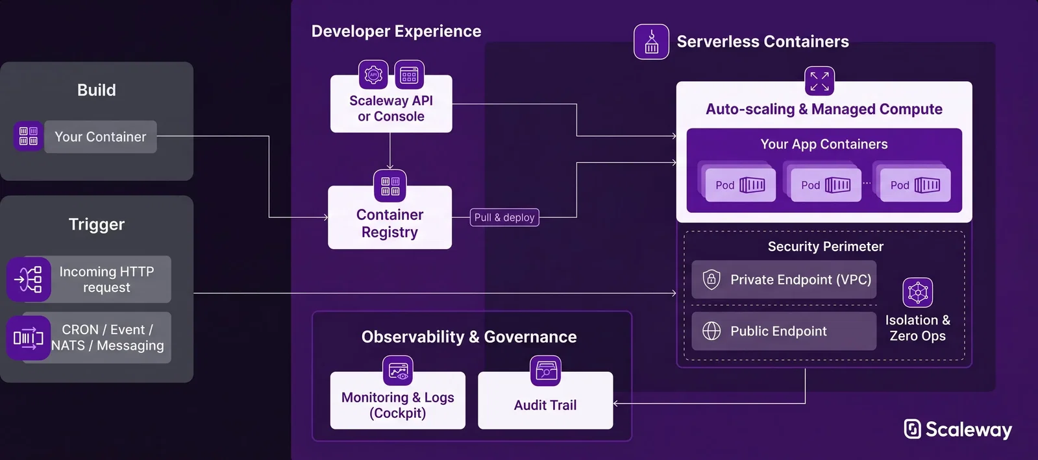The image size is (1038, 460).
Task: Select the CRON / Event / NATS / Messaging trigger
Action: click(106, 337)
